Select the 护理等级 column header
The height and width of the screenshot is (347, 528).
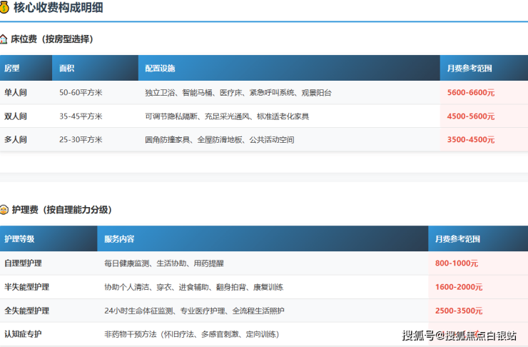[19, 239]
